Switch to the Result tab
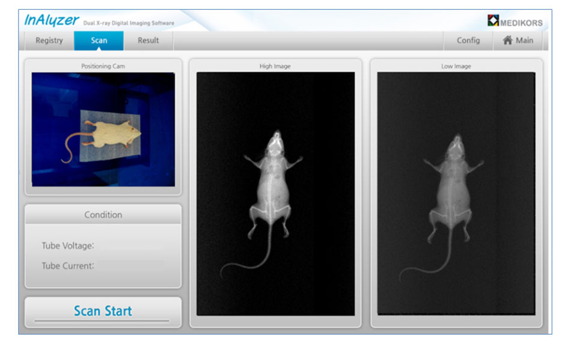 tap(148, 40)
